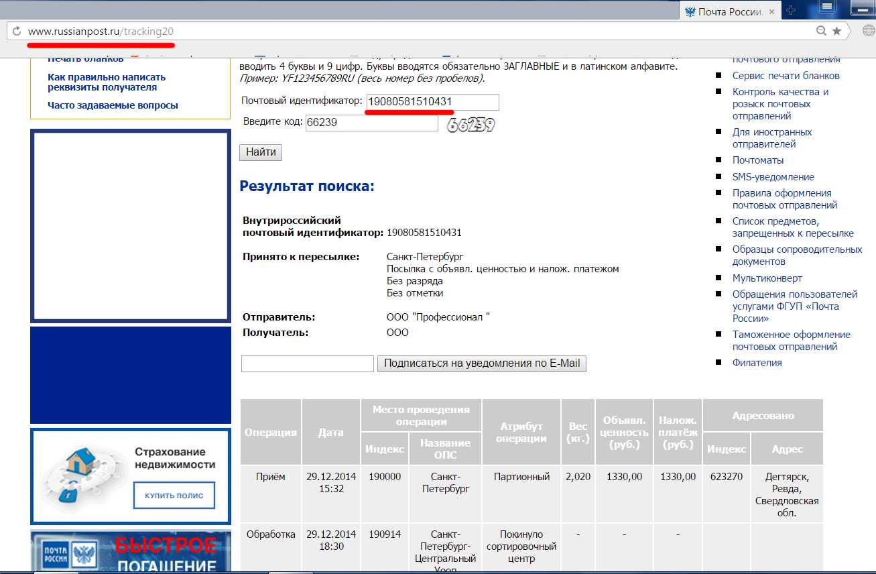Click the Результат поиска heading
This screenshot has height=574, width=876.
click(x=307, y=186)
